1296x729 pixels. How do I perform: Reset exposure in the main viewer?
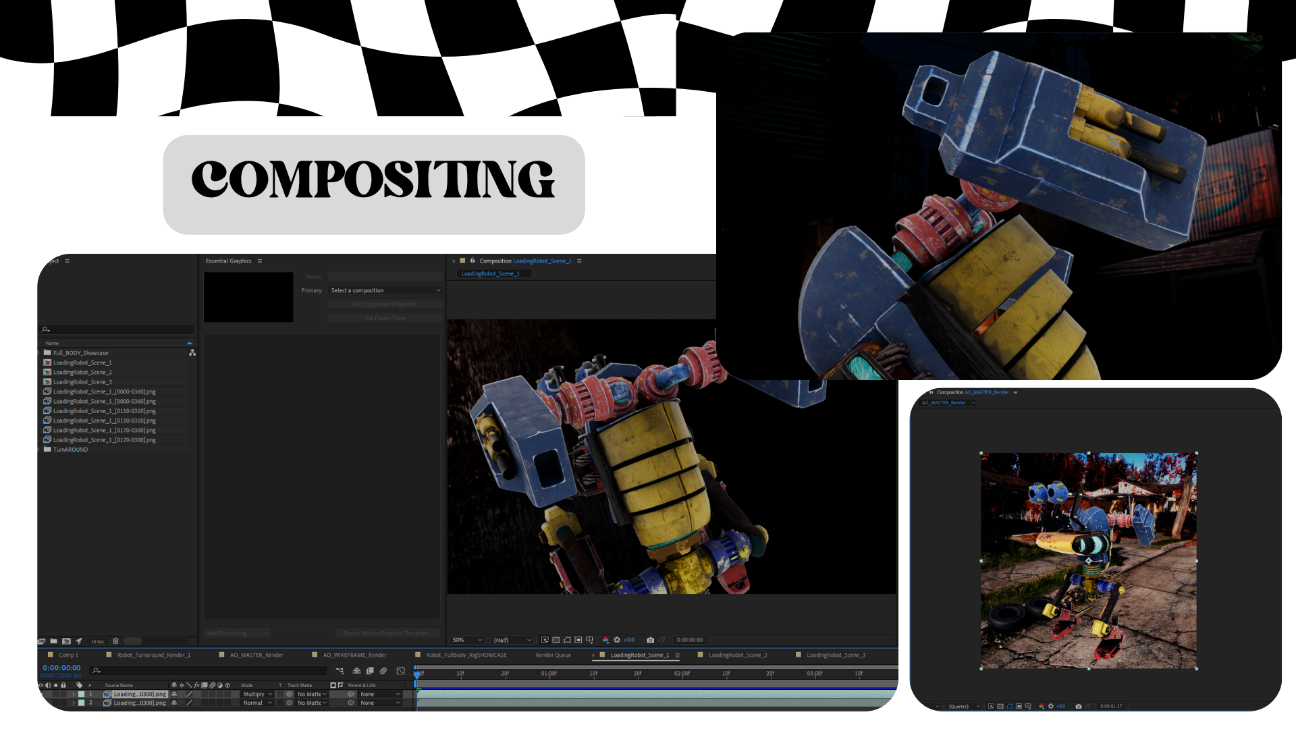click(617, 640)
